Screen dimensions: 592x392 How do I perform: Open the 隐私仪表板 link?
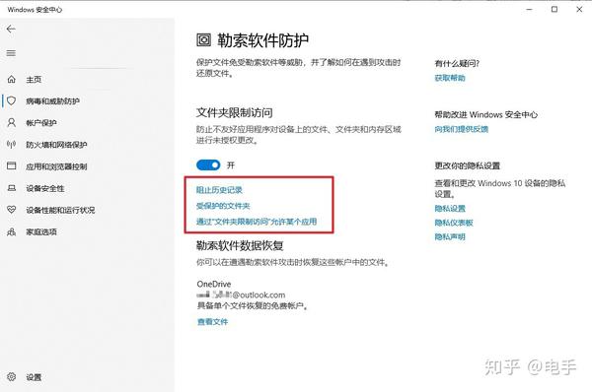[x=454, y=223]
